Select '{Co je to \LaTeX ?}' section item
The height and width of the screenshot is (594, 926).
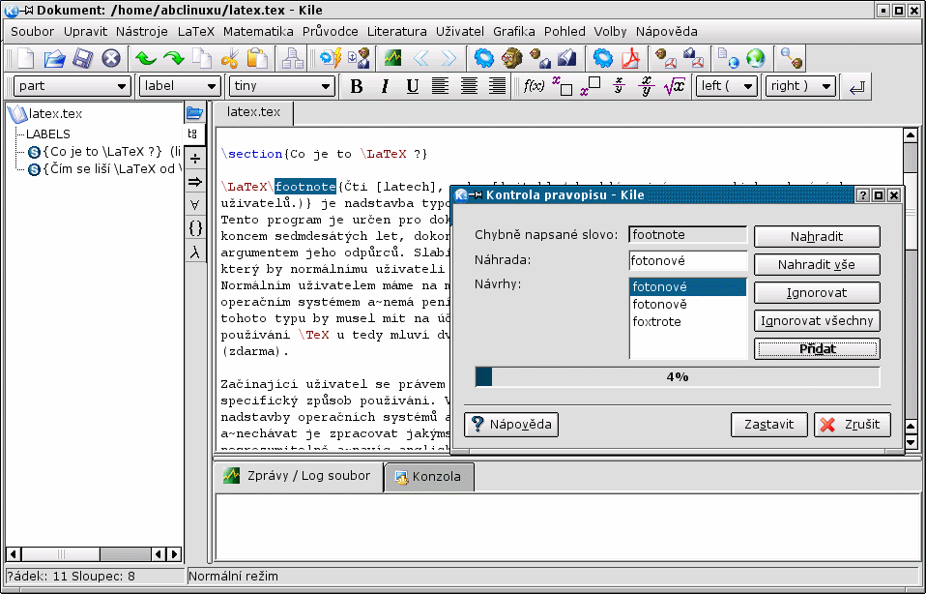pos(104,152)
